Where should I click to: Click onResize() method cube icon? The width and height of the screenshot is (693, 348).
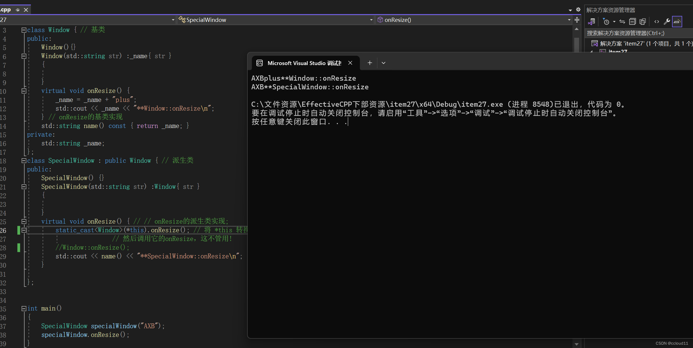[x=380, y=19]
